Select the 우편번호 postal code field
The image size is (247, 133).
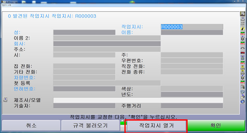pos(192,61)
